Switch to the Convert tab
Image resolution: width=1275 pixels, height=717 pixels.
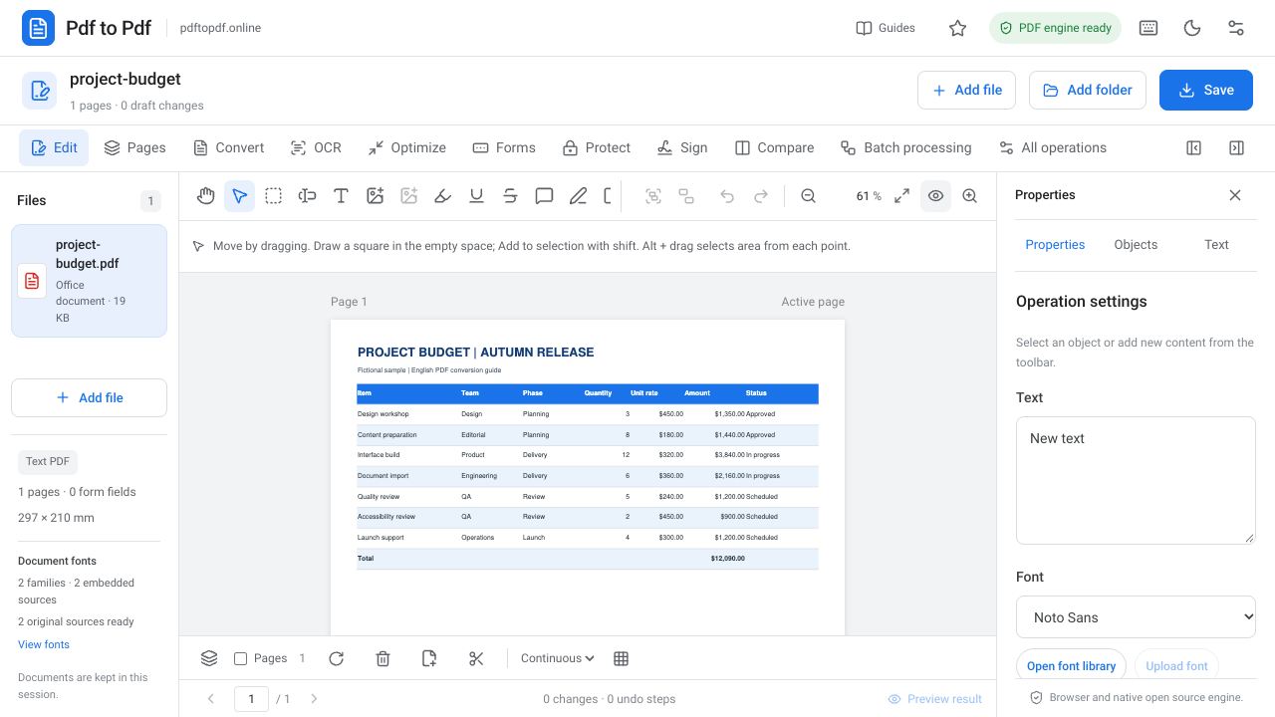[228, 147]
